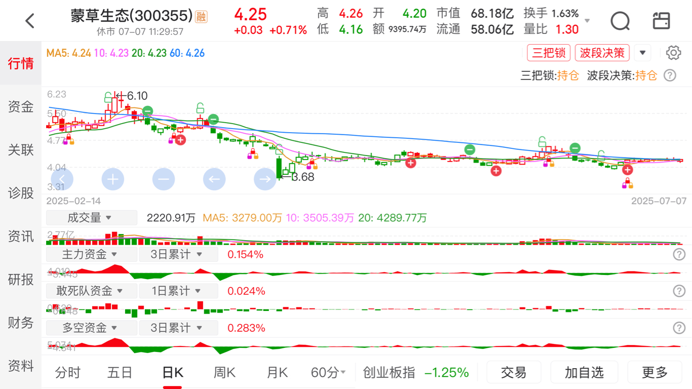The width and height of the screenshot is (692, 389).
Task: Tap the 2025-07-07 end date label
Action: coord(659,201)
